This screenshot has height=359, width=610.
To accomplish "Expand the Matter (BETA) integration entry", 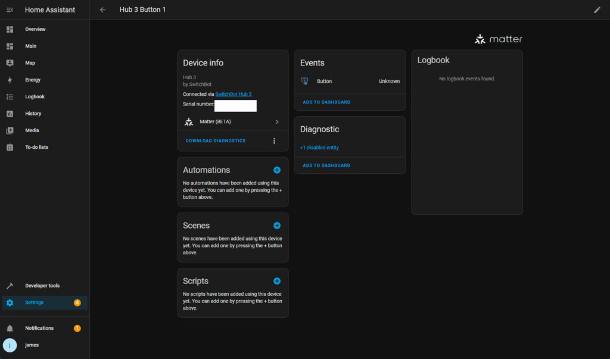I will point(232,121).
